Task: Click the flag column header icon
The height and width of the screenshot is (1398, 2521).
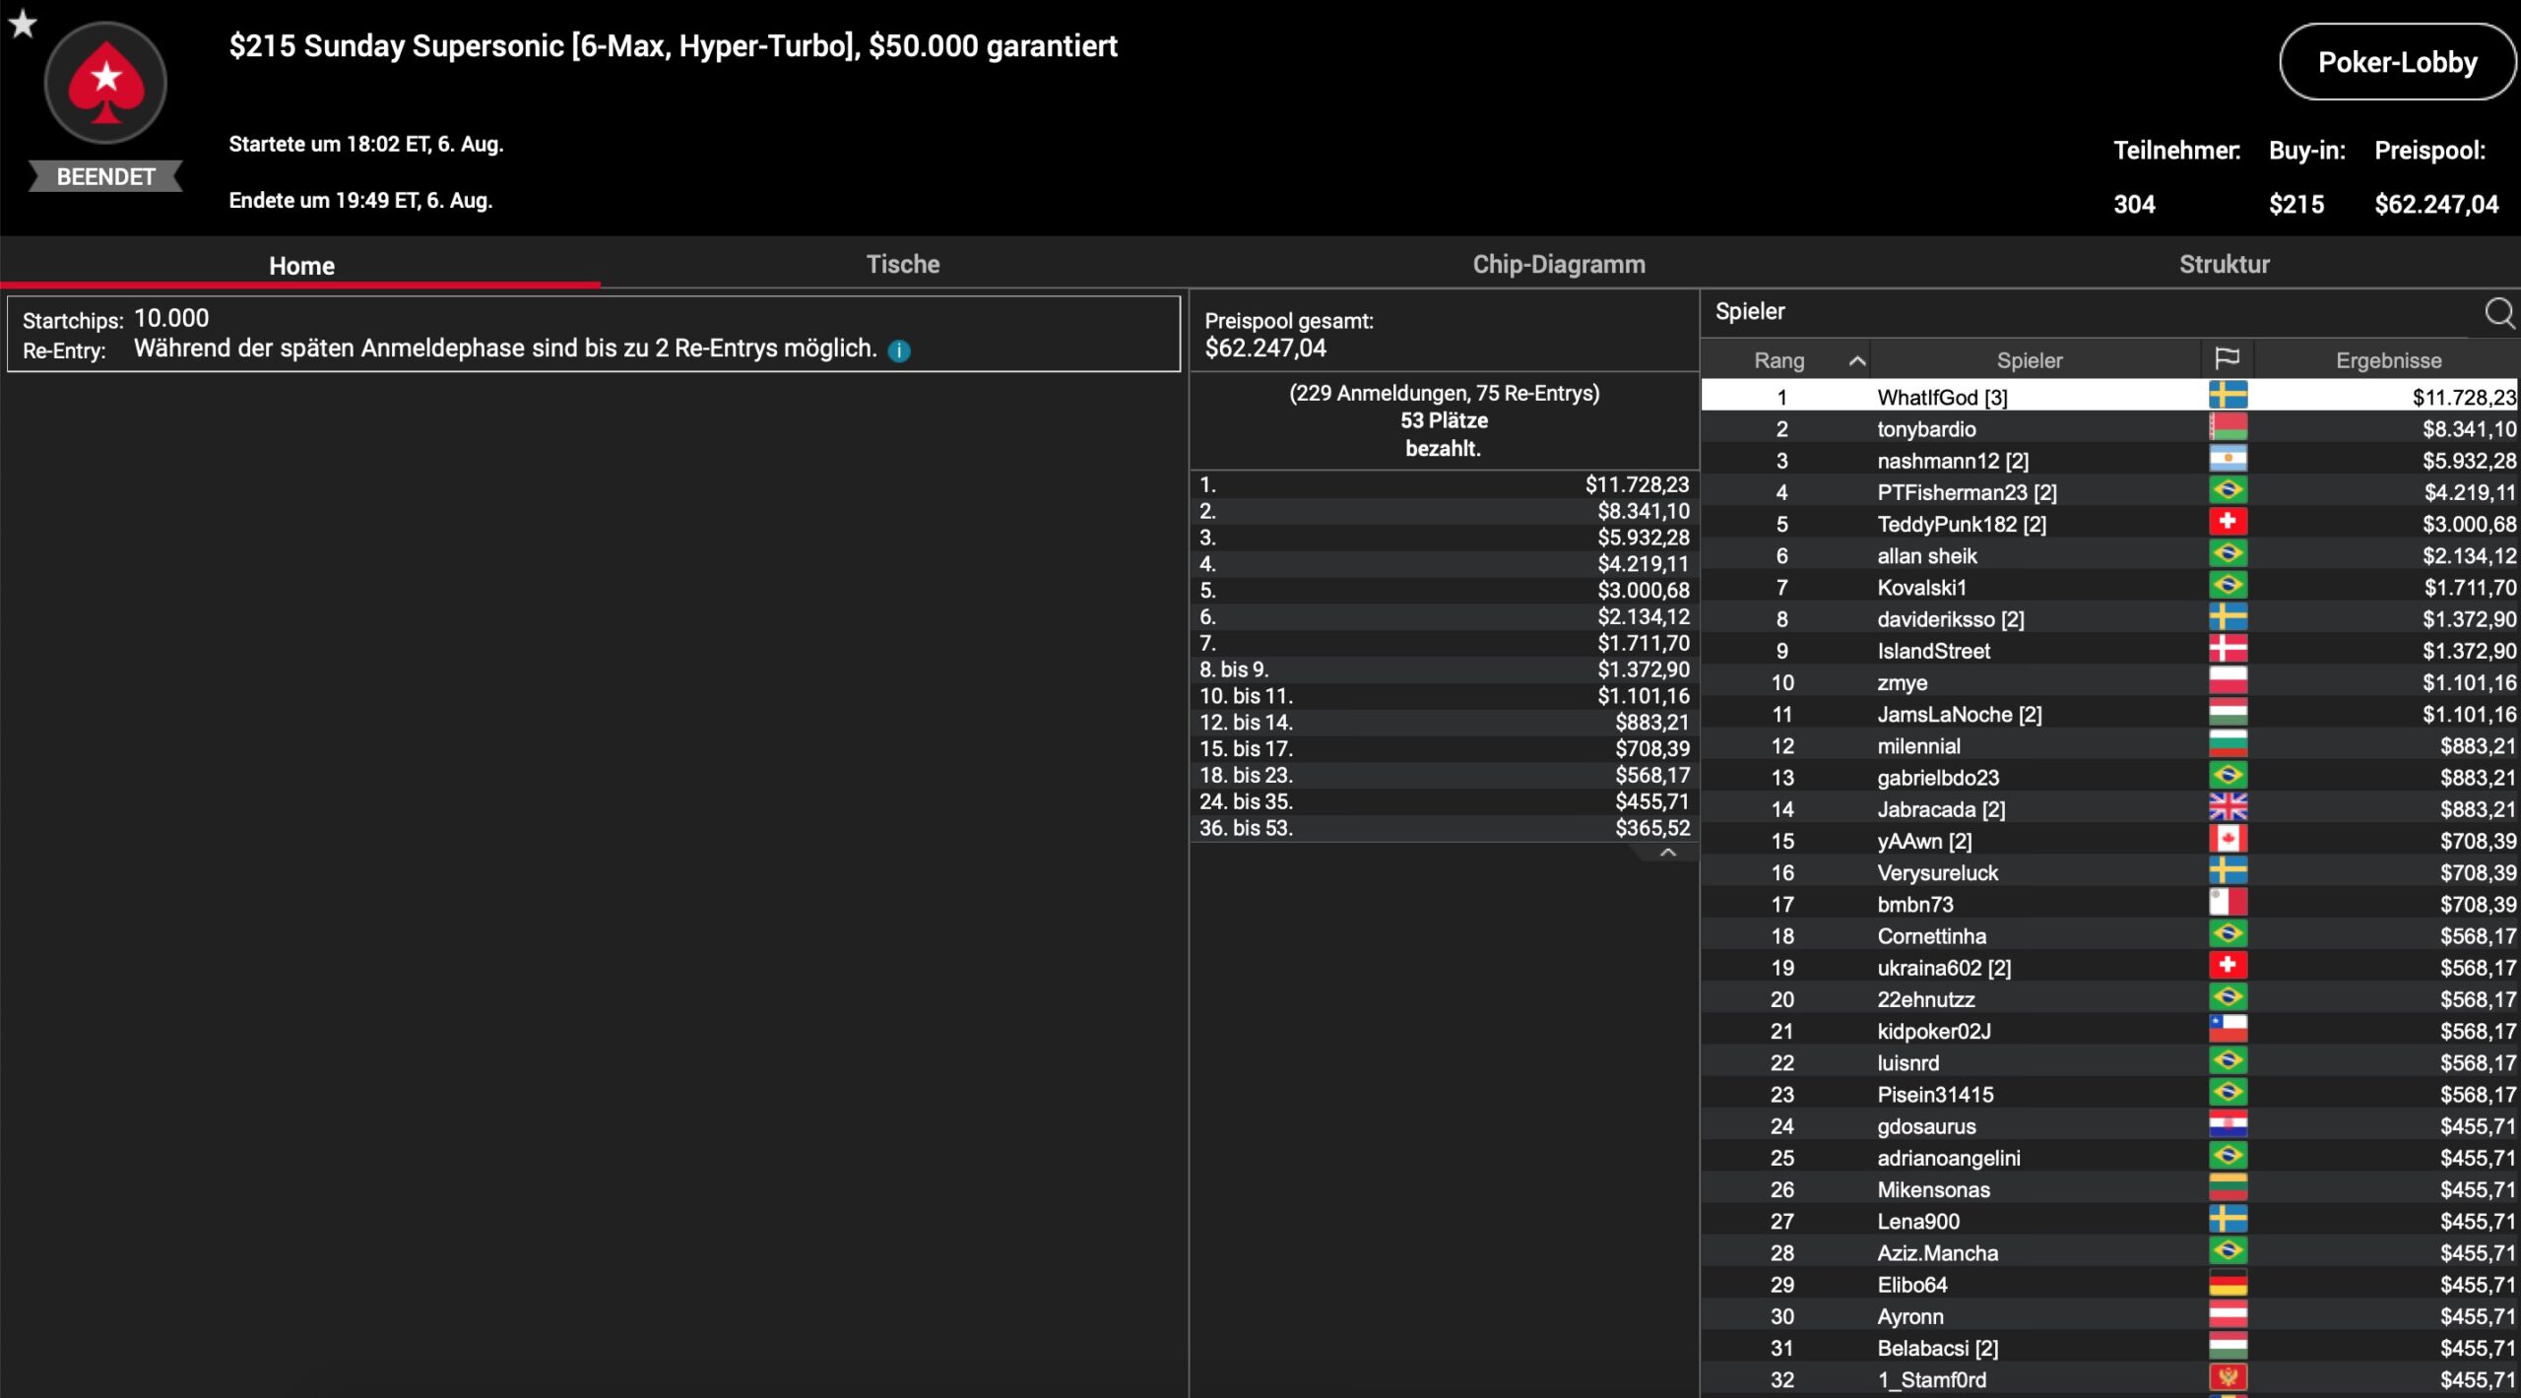Action: pyautogui.click(x=2227, y=359)
